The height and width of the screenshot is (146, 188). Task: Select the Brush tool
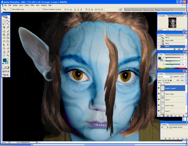click(8, 31)
